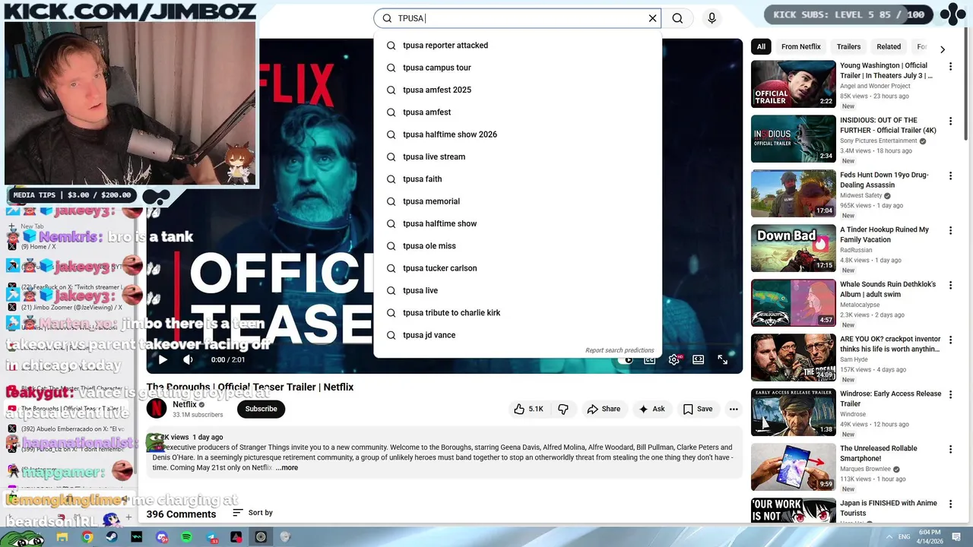This screenshot has height=547, width=973.
Task: Toggle autoplay switch in player
Action: tap(625, 359)
